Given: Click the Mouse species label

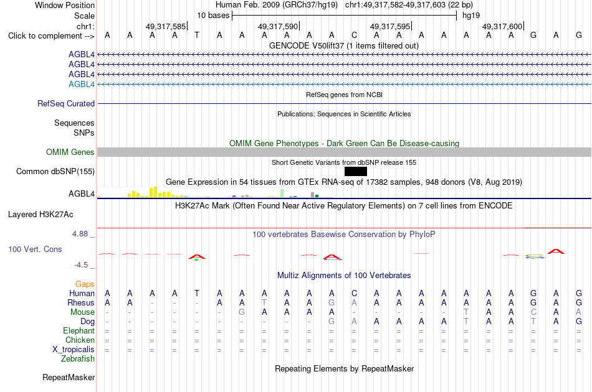Looking at the screenshot, I should (82, 312).
